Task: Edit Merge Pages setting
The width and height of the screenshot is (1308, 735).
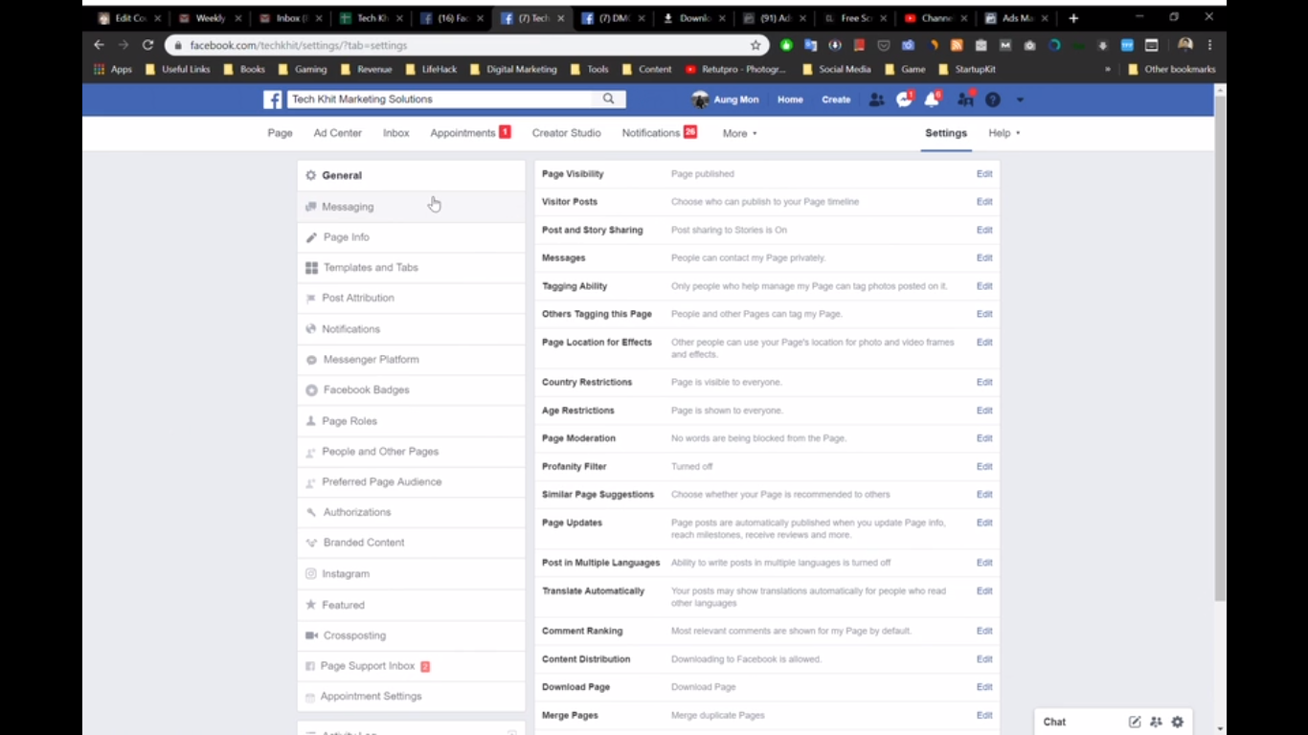Action: click(x=984, y=715)
